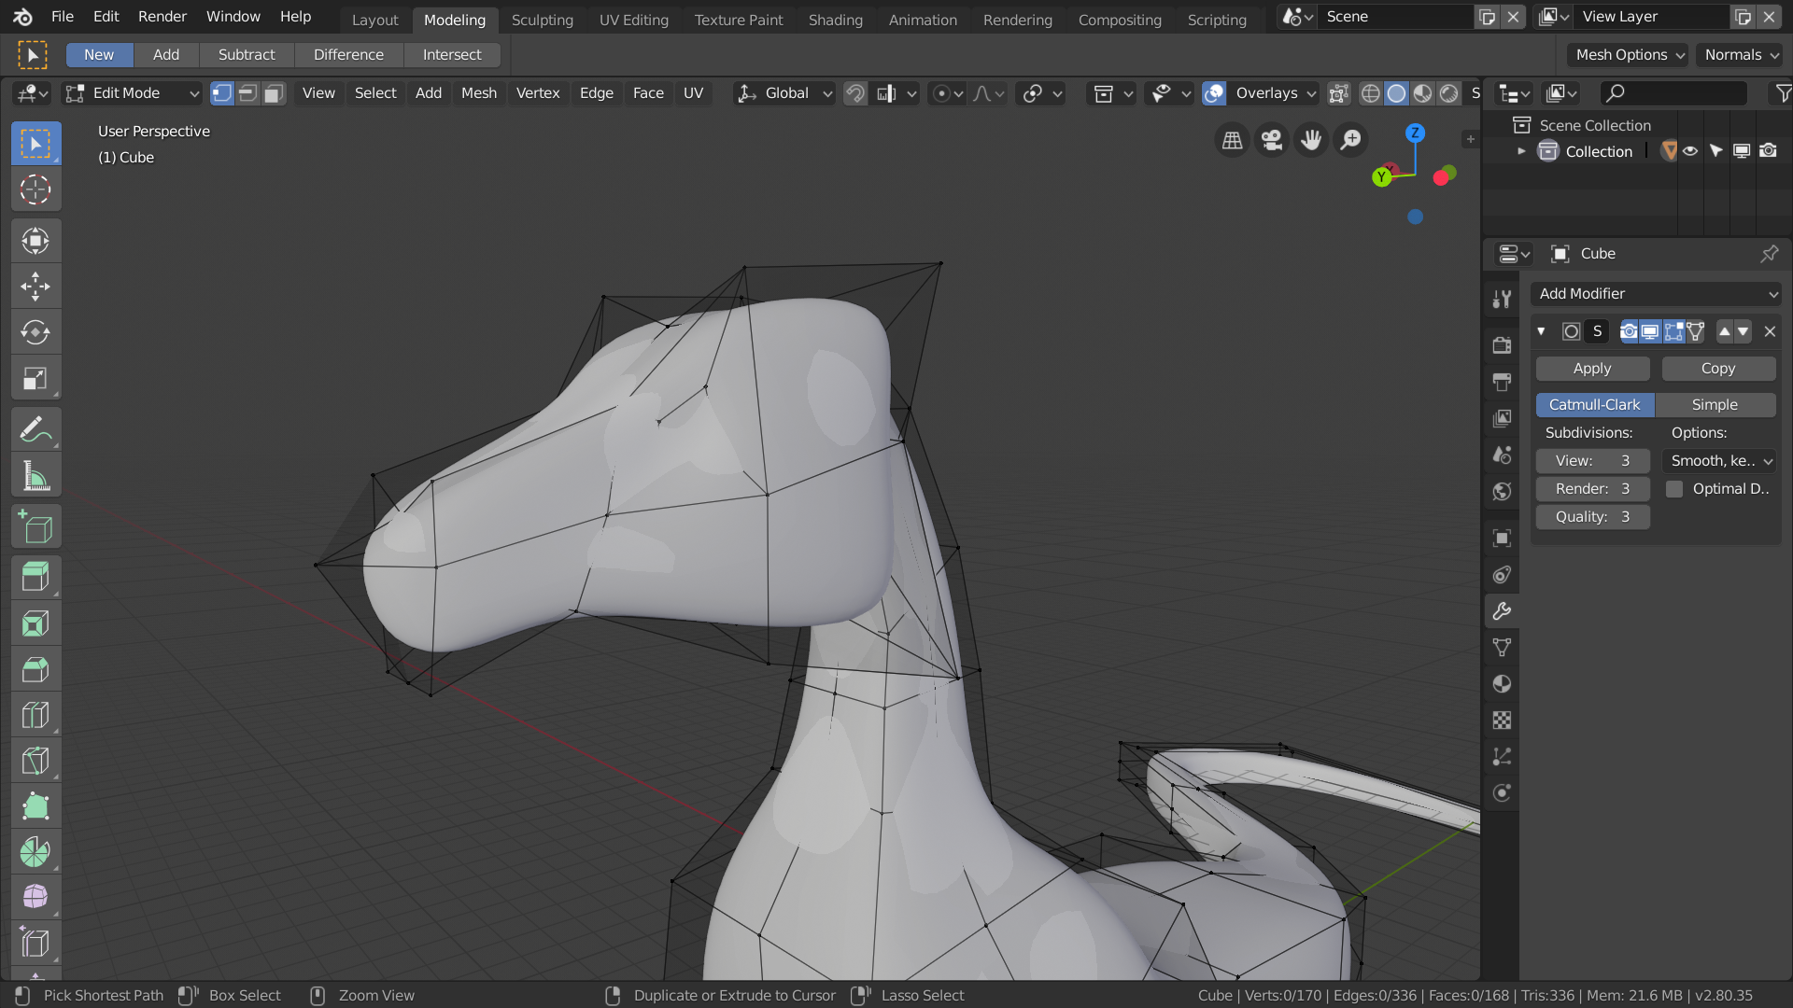Select Catmull-Clark subdivision type
The height and width of the screenshot is (1008, 1793).
(1595, 405)
